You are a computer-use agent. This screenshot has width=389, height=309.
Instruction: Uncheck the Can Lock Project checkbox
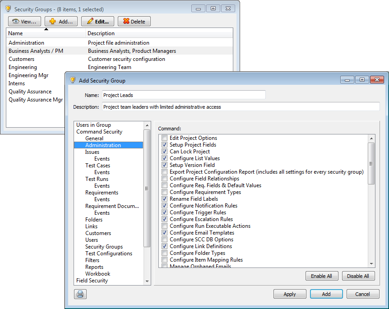(x=165, y=152)
